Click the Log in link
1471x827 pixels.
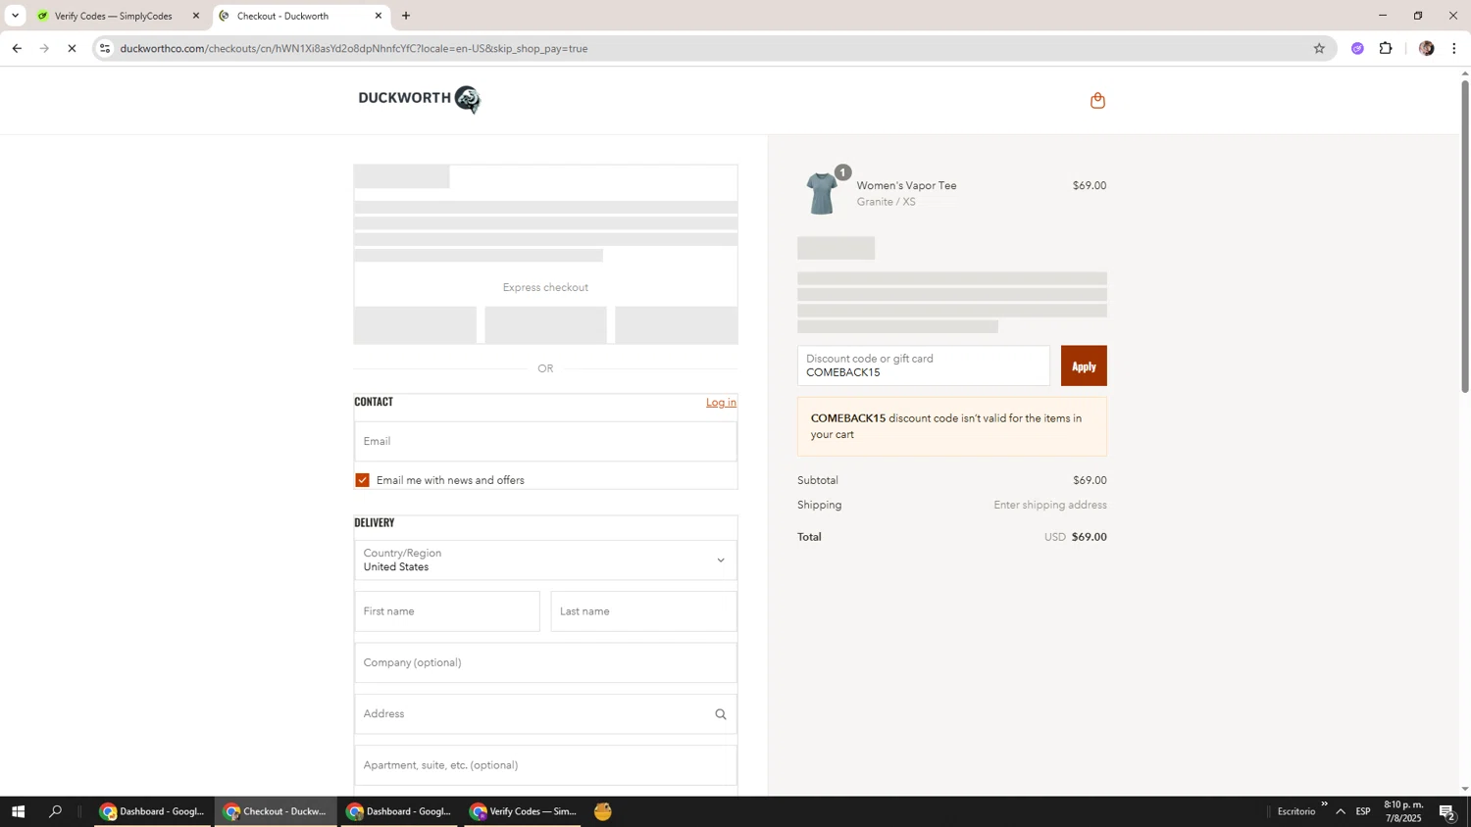(721, 403)
